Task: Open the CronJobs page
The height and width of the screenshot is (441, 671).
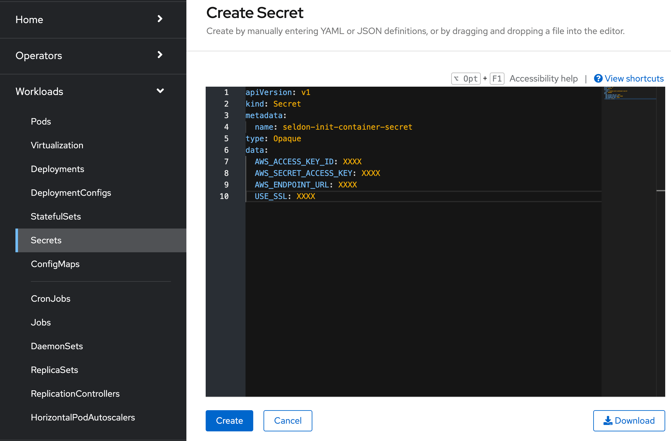Action: click(x=50, y=298)
